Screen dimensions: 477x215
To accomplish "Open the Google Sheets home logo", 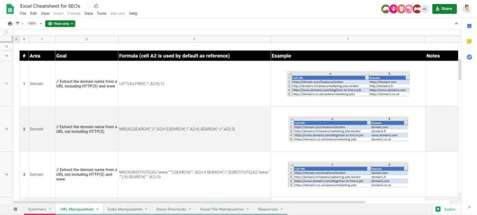I will point(10,9).
